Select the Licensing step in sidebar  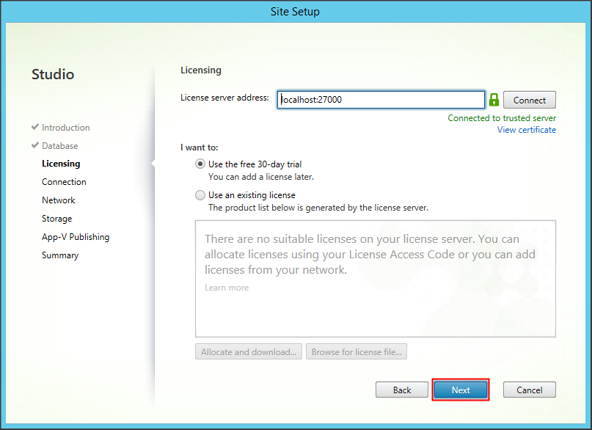tap(61, 164)
